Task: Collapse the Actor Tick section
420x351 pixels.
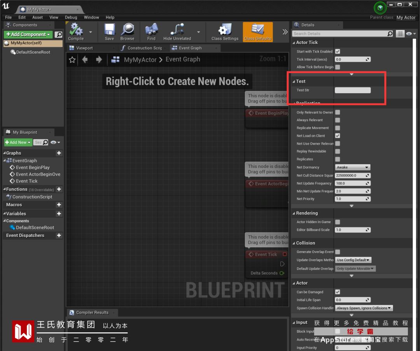Action: click(294, 43)
